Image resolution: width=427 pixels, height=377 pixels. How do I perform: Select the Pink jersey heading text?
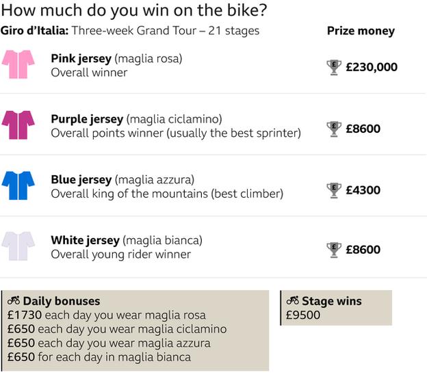point(81,59)
